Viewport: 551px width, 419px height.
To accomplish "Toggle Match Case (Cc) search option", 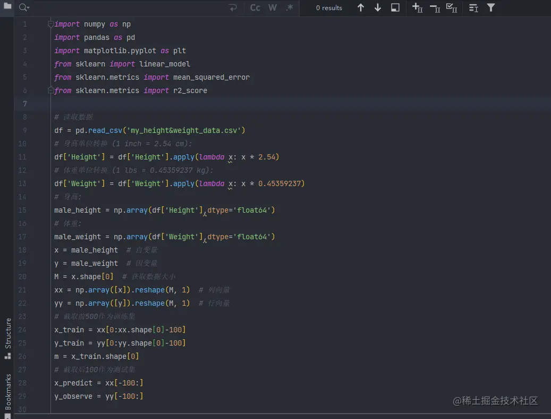I will click(x=255, y=8).
